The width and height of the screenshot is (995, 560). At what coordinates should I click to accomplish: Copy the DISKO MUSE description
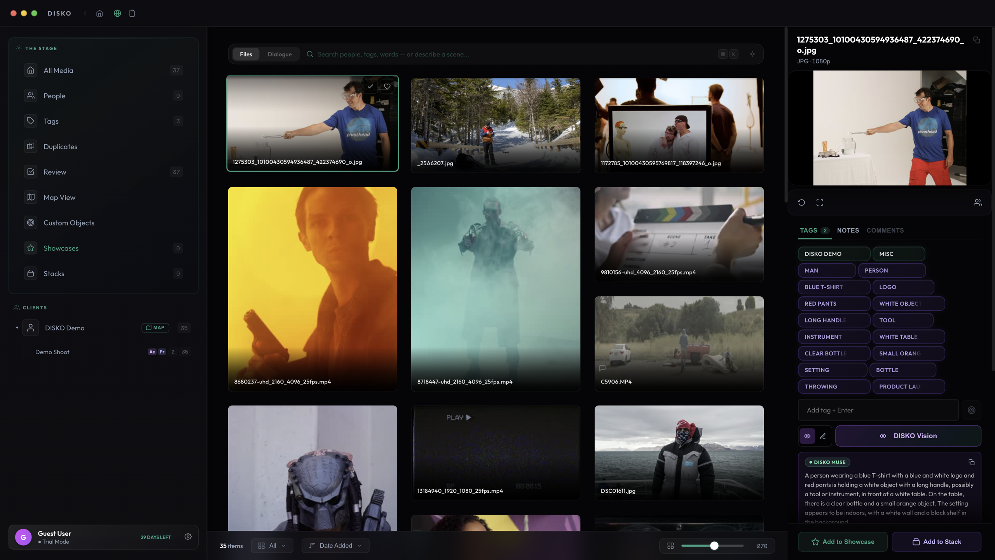click(x=971, y=462)
